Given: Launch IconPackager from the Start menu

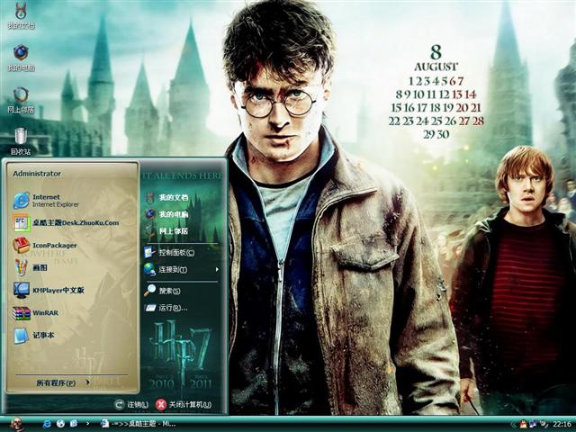Looking at the screenshot, I should click(x=45, y=246).
